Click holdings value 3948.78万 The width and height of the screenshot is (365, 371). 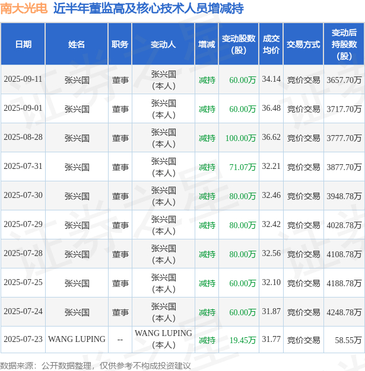point(344,196)
